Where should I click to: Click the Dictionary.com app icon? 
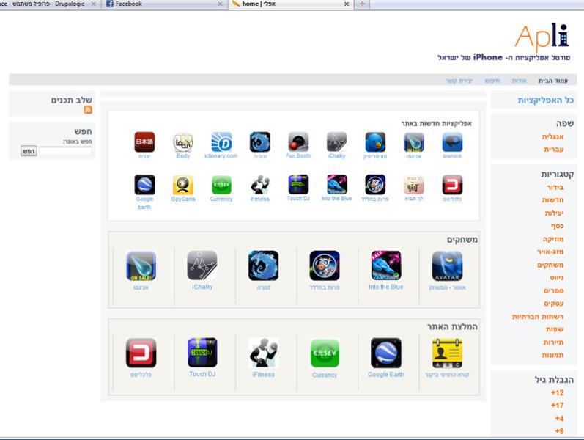click(221, 142)
